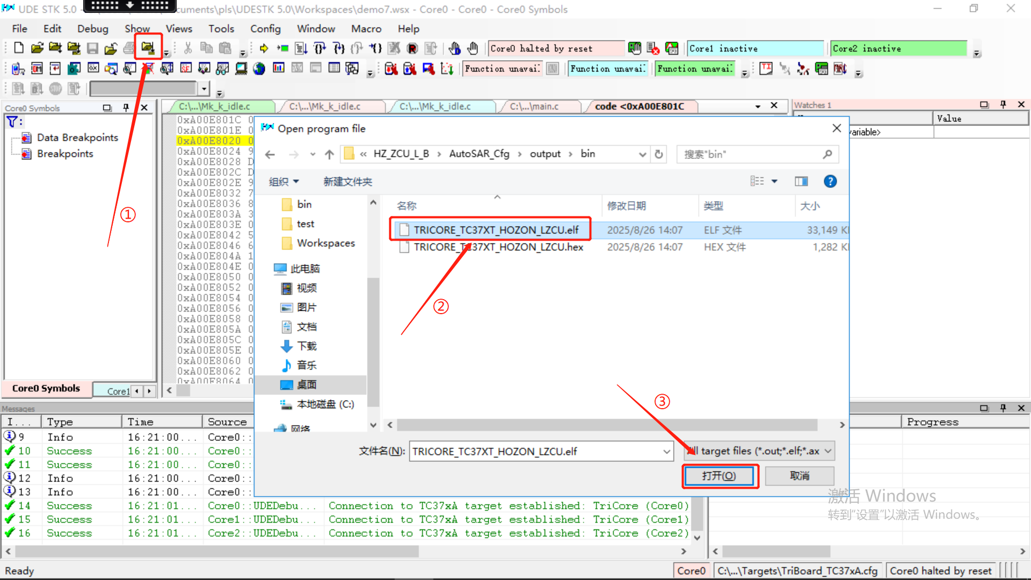The height and width of the screenshot is (580, 1031).
Task: Click the red Reset target icon
Action: (412, 48)
